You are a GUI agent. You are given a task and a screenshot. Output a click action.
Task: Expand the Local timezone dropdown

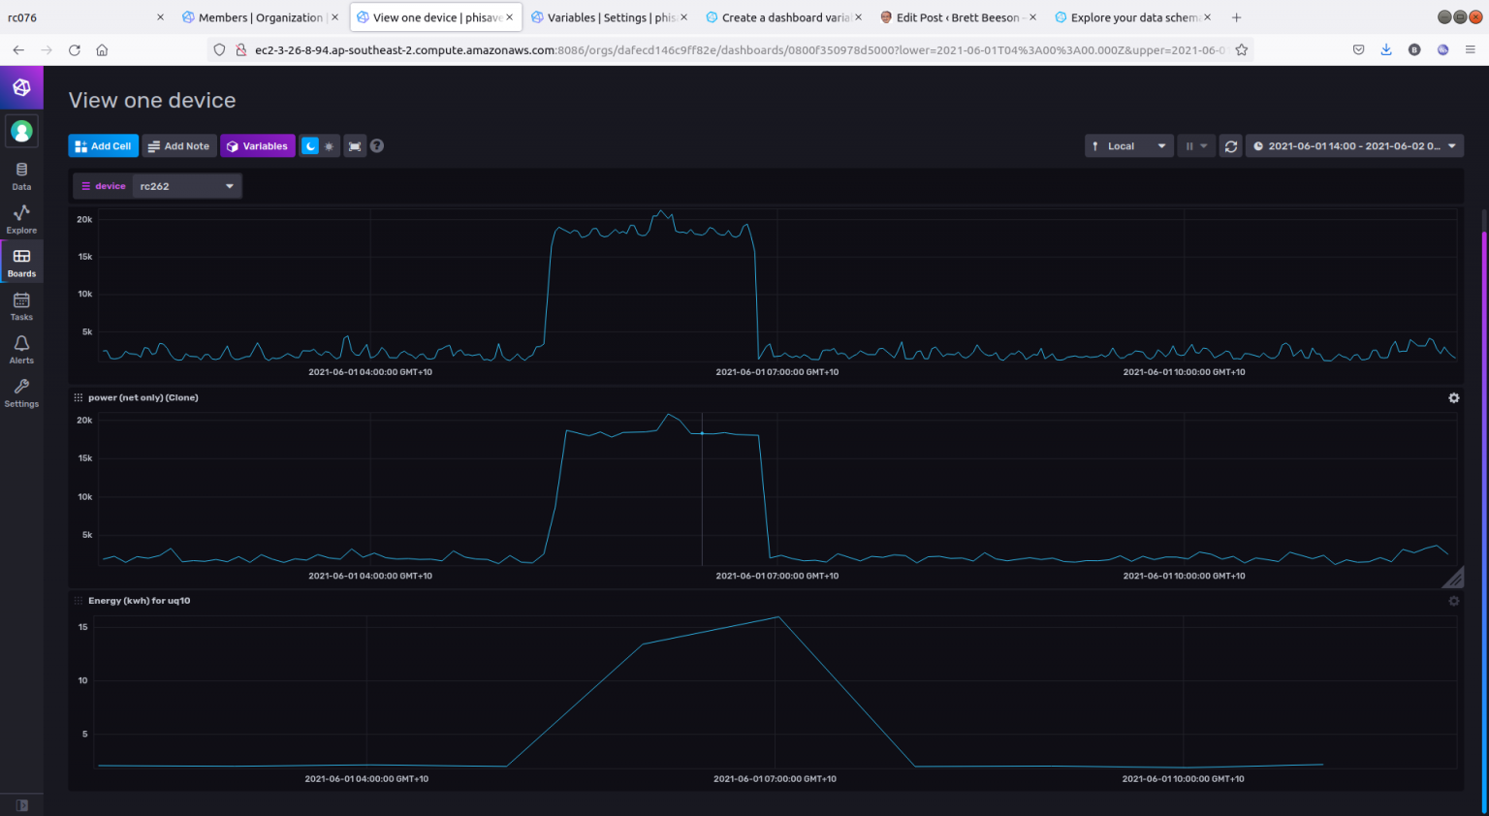(x=1128, y=145)
